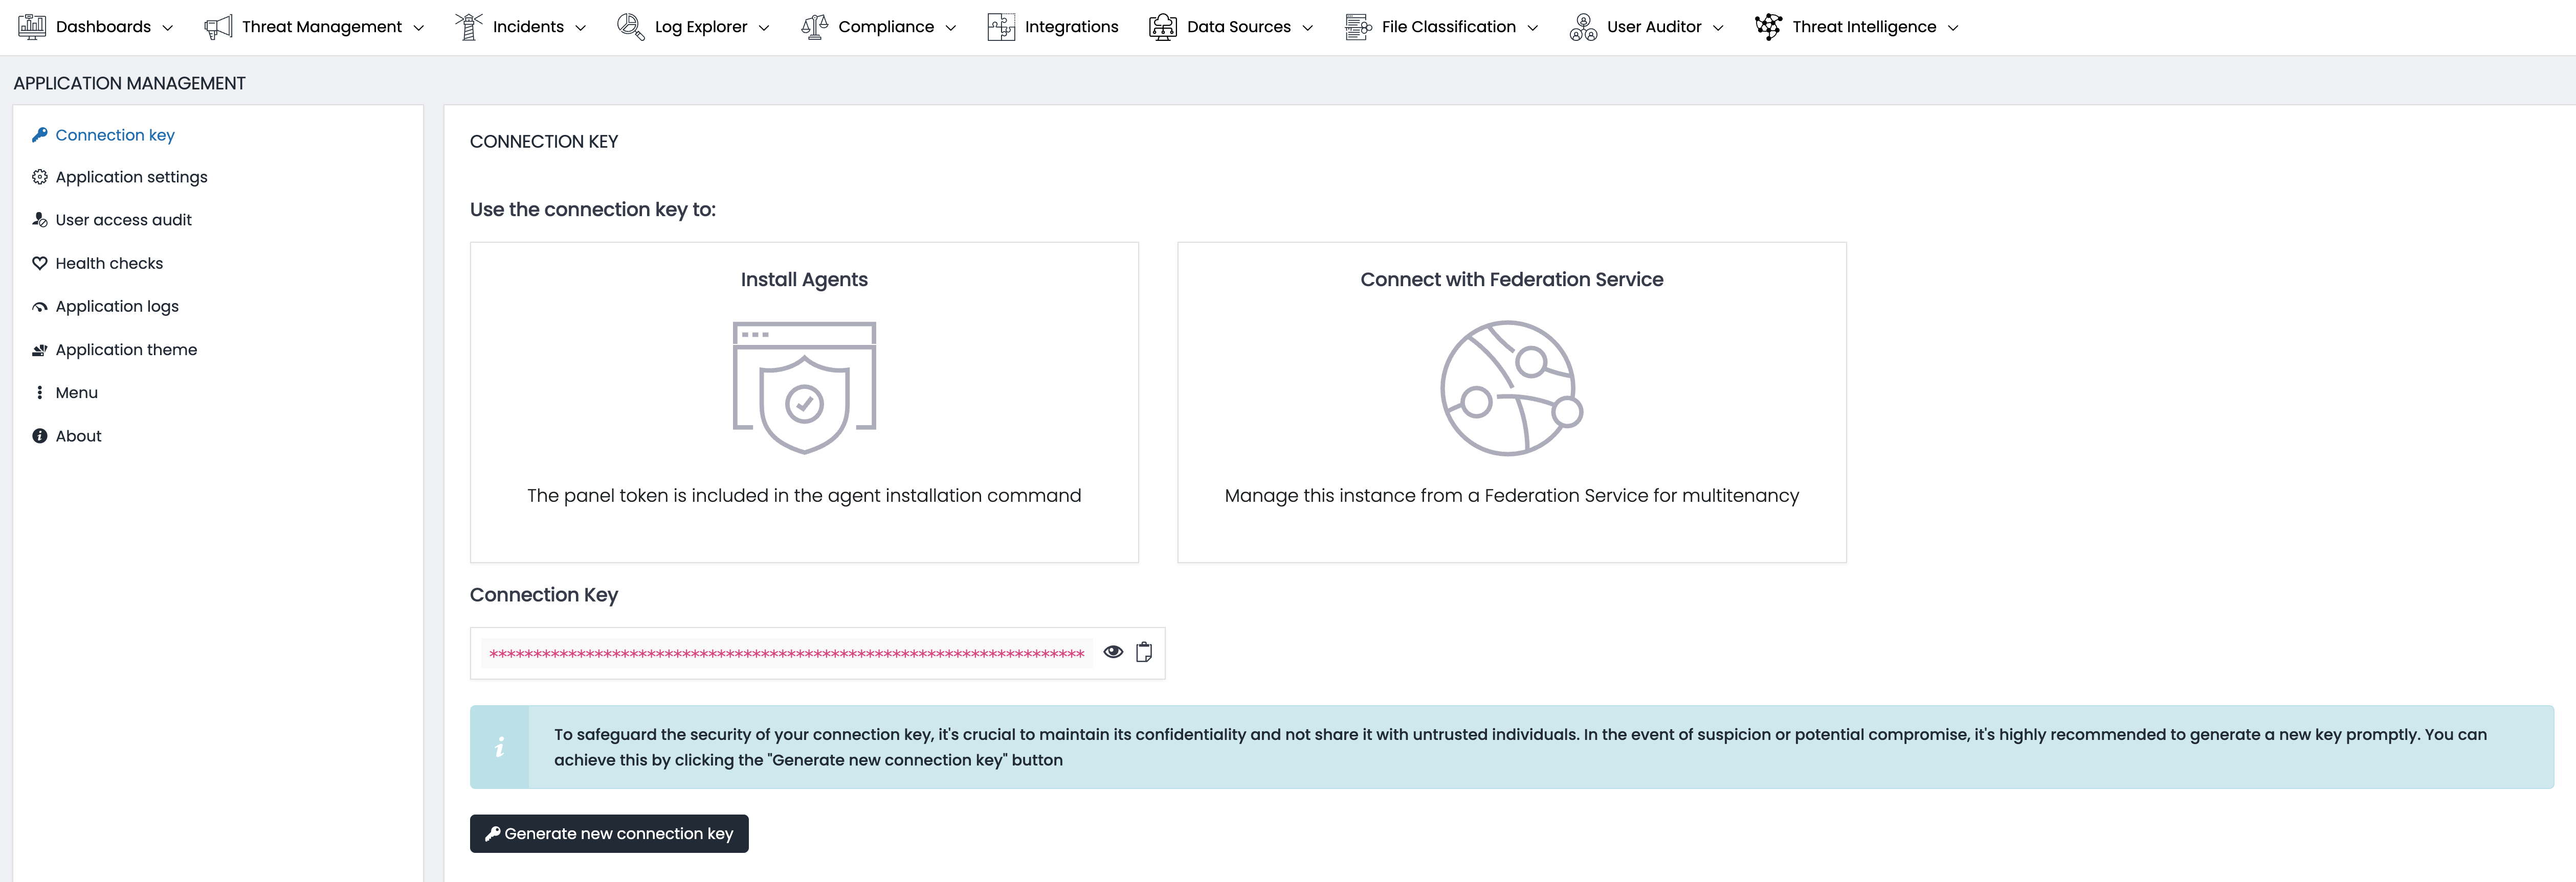The width and height of the screenshot is (2576, 882).
Task: Expand the Compliance dropdown chevron
Action: coord(951,28)
